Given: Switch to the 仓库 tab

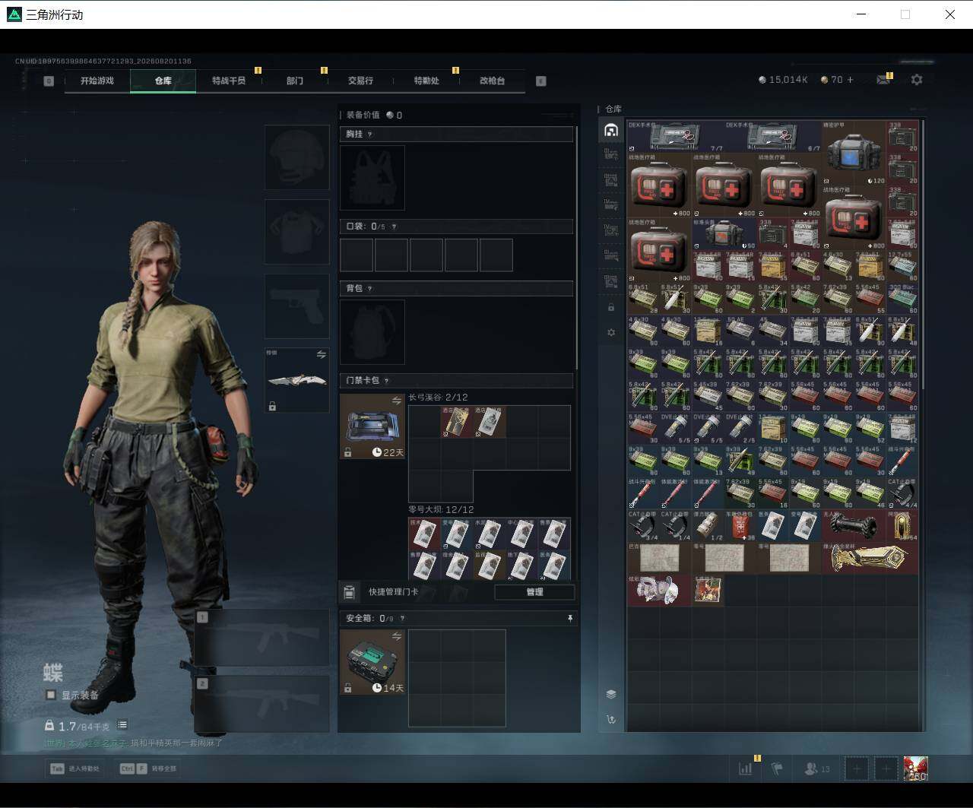Looking at the screenshot, I should 163,81.
